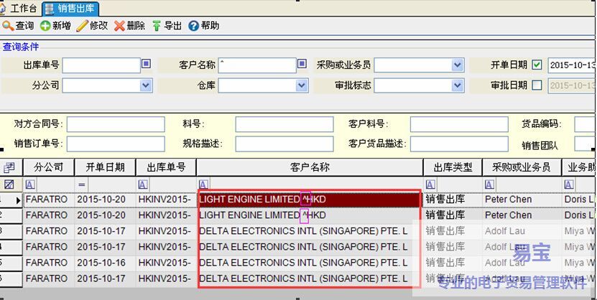
Task: Expand the 采购或业务员 dropdown
Action: pos(458,65)
